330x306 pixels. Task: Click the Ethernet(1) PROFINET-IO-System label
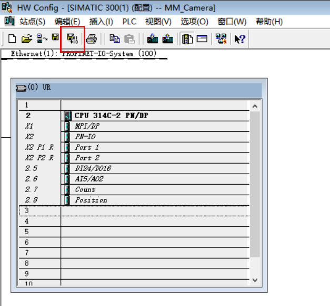click(84, 54)
